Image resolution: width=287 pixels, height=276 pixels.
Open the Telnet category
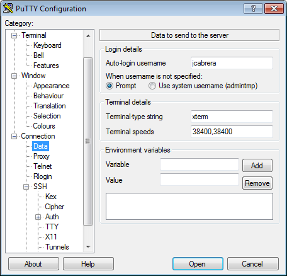pyautogui.click(x=43, y=166)
